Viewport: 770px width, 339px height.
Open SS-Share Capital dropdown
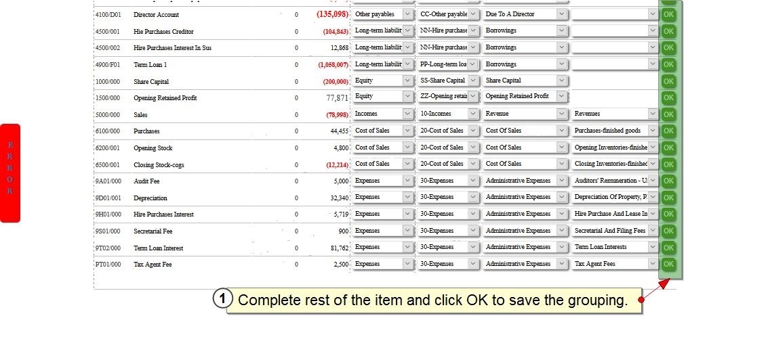(448, 81)
